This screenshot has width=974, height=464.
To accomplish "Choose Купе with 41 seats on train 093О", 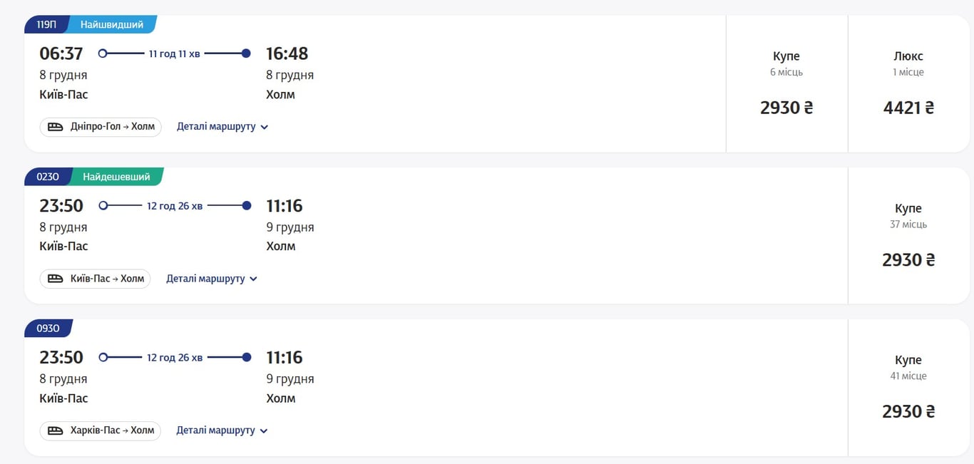I will [908, 388].
